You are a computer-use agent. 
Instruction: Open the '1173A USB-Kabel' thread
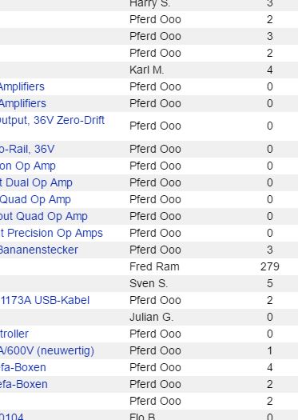pyautogui.click(x=45, y=300)
